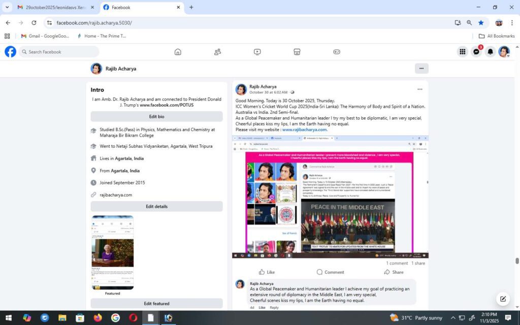Open account menu from profile picture
Screen dimensions: 520x325
[x=504, y=52]
